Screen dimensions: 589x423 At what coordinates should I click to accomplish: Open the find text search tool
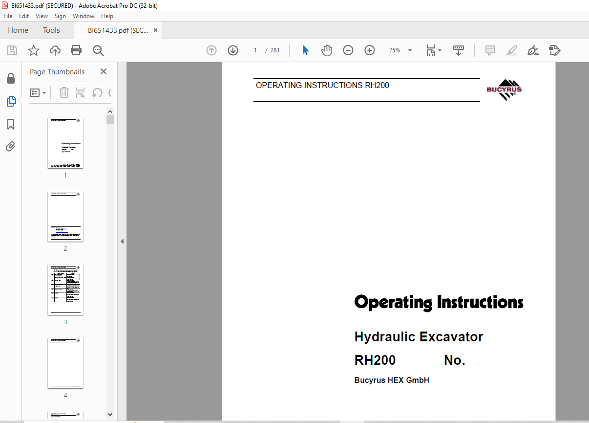click(98, 50)
